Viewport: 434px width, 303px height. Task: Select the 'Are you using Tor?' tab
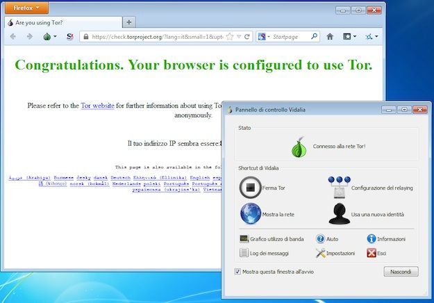[63, 23]
